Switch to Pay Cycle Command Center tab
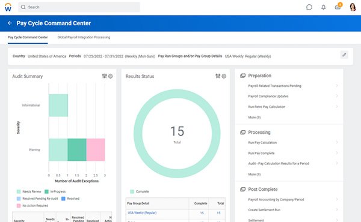 click(x=28, y=37)
